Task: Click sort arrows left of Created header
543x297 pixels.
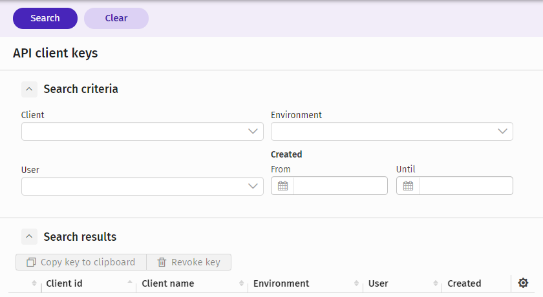Action: click(x=436, y=283)
